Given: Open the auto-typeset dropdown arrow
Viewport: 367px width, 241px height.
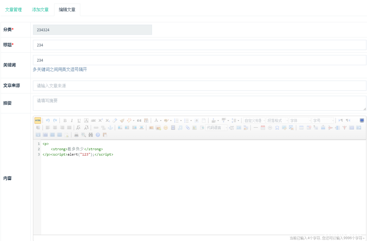Looking at the screenshot, I should (134, 121).
